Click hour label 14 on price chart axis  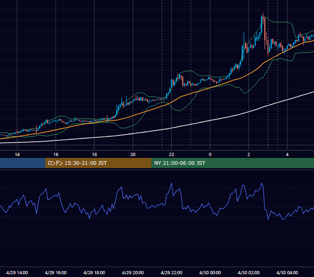(17, 154)
